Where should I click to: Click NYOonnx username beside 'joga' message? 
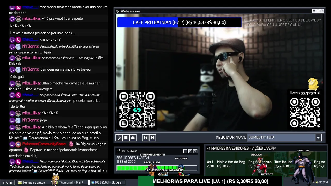(x=31, y=120)
